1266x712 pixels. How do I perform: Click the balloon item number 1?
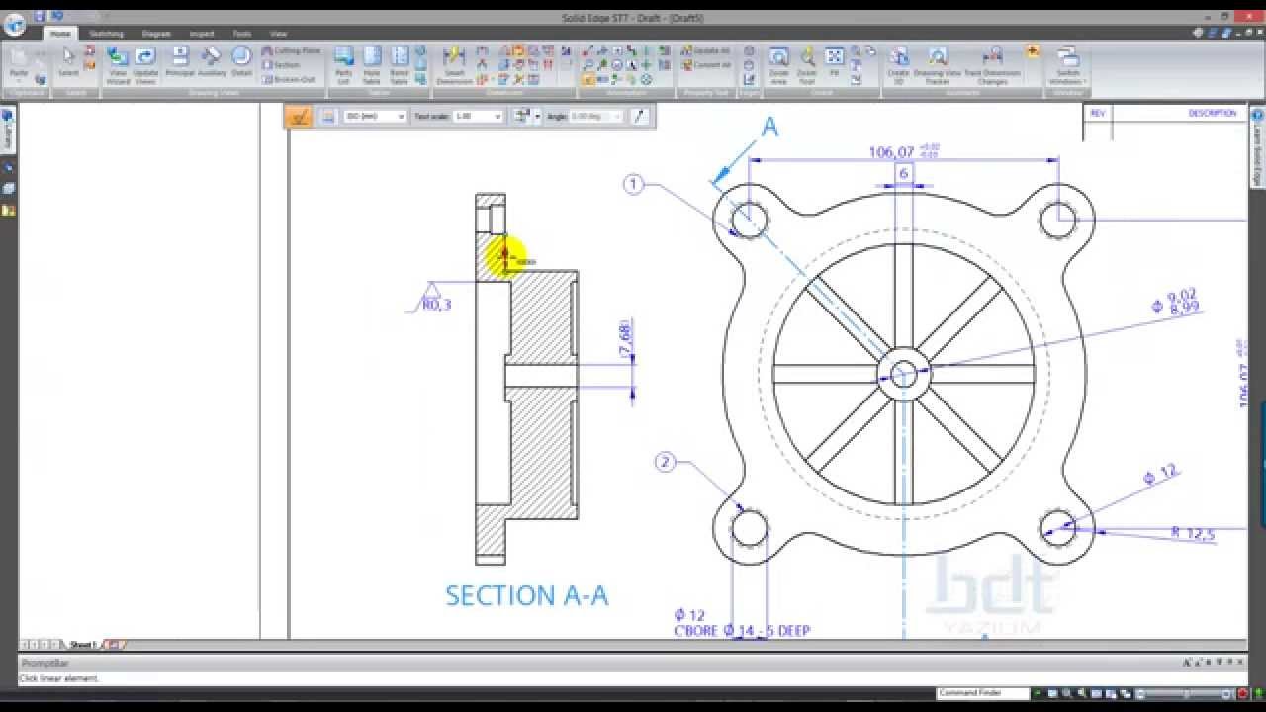634,184
